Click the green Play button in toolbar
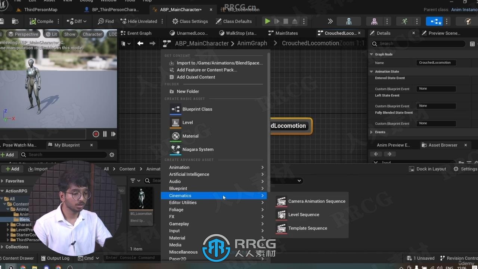Image resolution: width=478 pixels, height=269 pixels. tap(268, 21)
